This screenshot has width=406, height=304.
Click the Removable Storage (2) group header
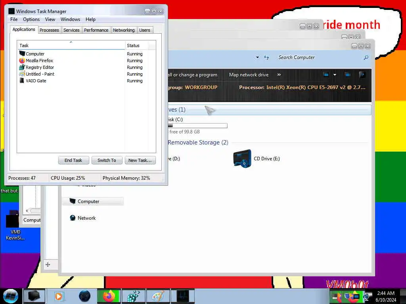198,142
